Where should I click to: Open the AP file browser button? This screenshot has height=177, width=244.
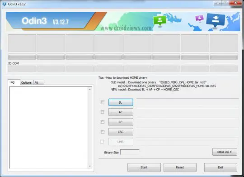(x=121, y=112)
